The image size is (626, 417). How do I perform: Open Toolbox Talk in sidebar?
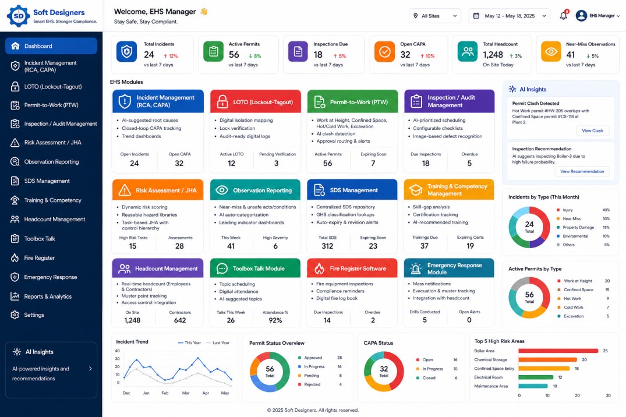(51, 238)
